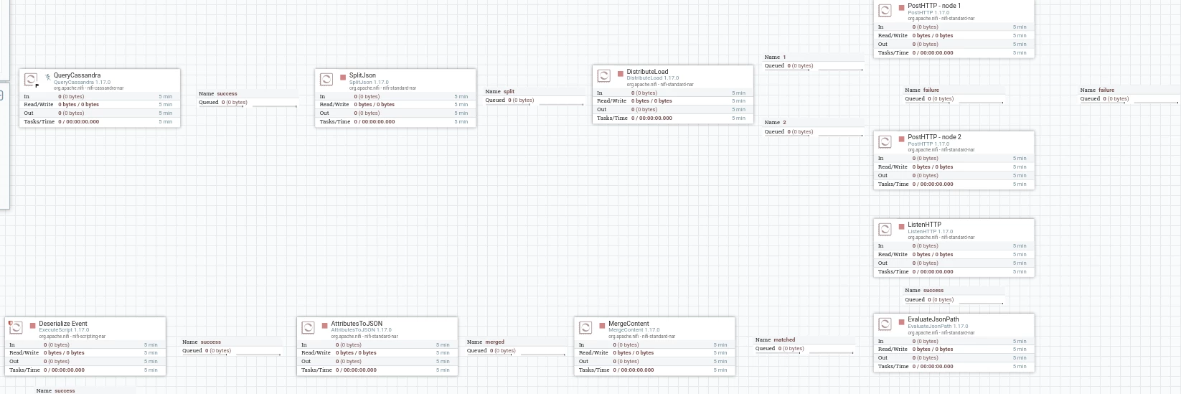Select the EvaluateJsonPath processor title
The width and height of the screenshot is (1181, 394).
pyautogui.click(x=933, y=319)
